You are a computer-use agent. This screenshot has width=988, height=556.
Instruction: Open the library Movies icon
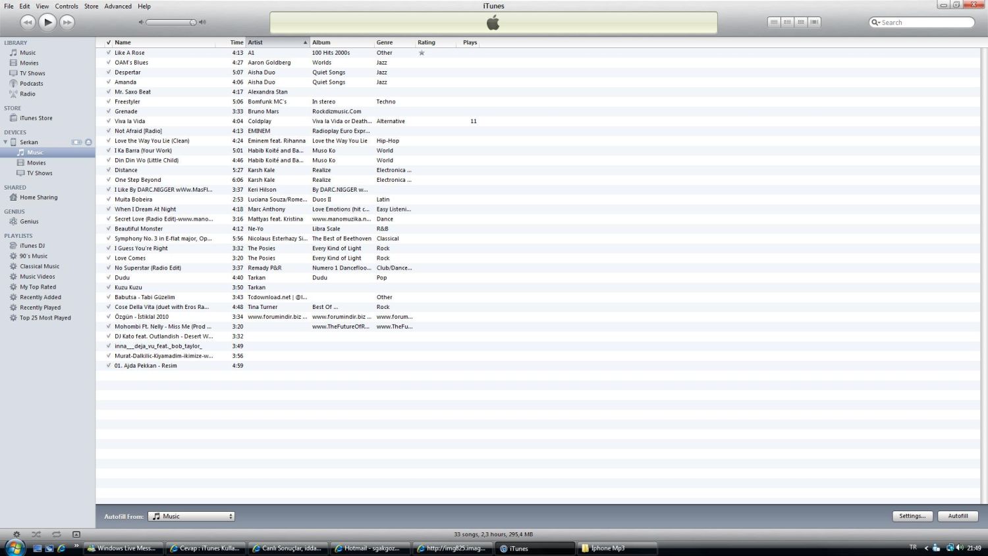pos(13,63)
